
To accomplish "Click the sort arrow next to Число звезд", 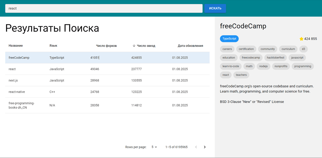I will [134, 46].
